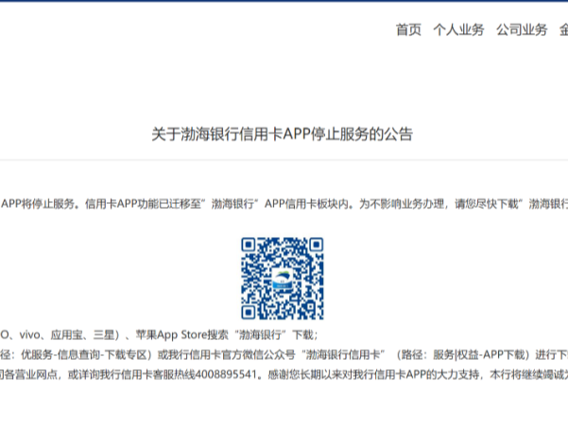Open the 首页 navigation menu item
Screen dimensions: 568x426
[x=408, y=29]
